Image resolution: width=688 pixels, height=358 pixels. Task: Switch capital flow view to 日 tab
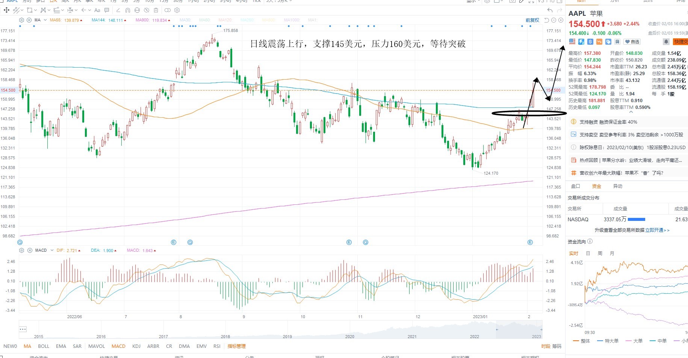click(588, 254)
